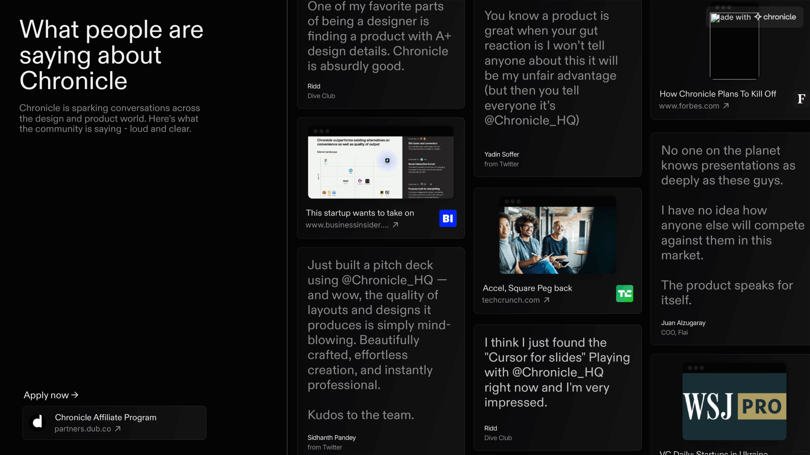Screen dimensions: 810x455
Task: Open 'Accel, Square Peg back' article headline
Action: click(527, 288)
